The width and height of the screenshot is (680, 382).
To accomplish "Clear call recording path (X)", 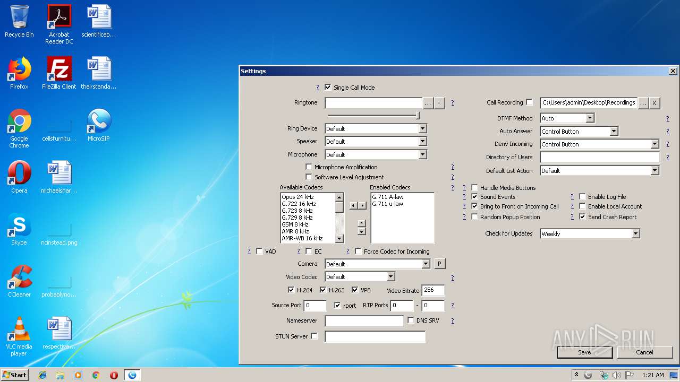I will [x=654, y=103].
